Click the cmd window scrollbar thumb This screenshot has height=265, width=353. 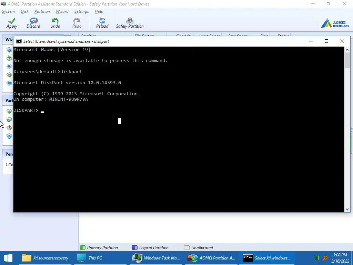tap(347, 60)
